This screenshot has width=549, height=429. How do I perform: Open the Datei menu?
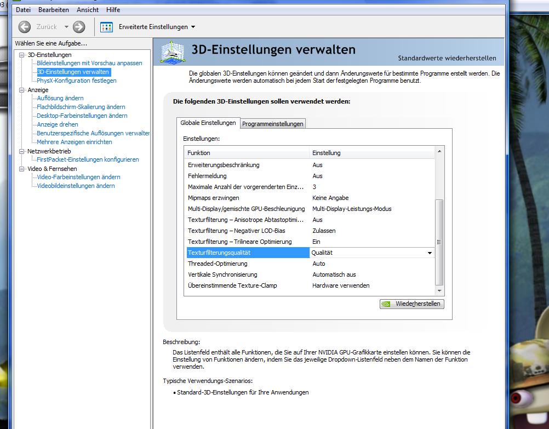pyautogui.click(x=23, y=10)
